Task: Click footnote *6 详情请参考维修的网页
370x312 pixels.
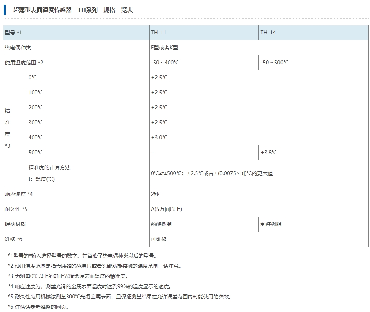Action: (39, 307)
